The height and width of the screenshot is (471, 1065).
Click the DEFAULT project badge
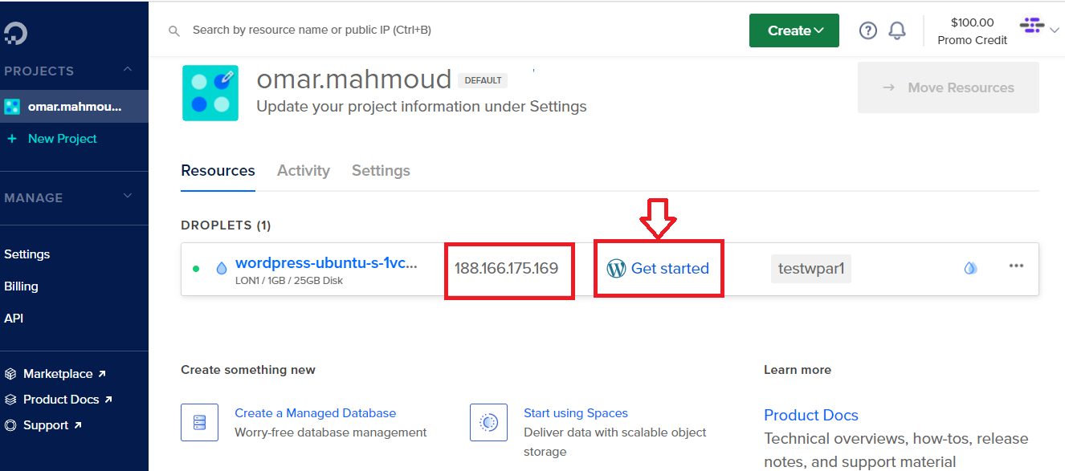point(484,80)
